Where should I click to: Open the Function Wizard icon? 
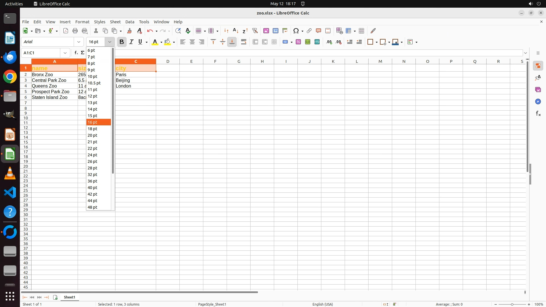click(x=76, y=53)
